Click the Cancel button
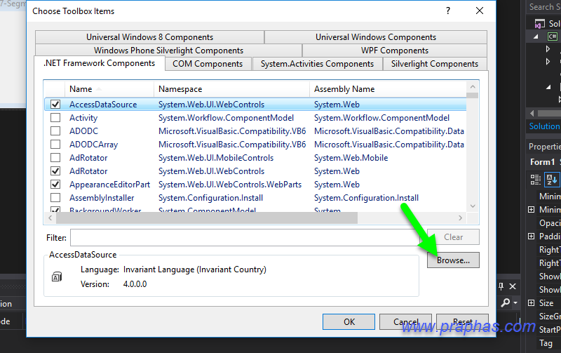This screenshot has width=561, height=353. (405, 322)
